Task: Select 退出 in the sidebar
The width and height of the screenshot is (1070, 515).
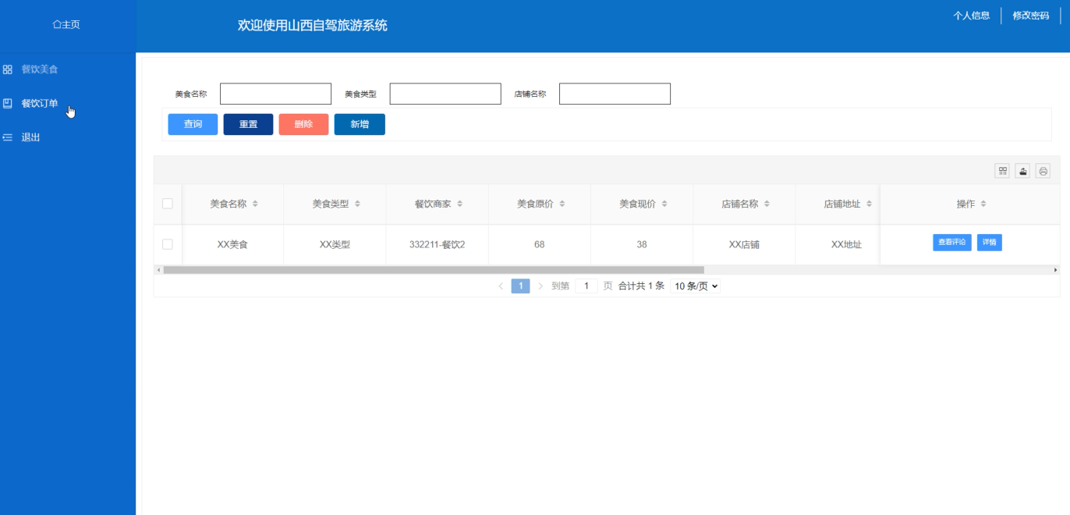Action: click(30, 137)
